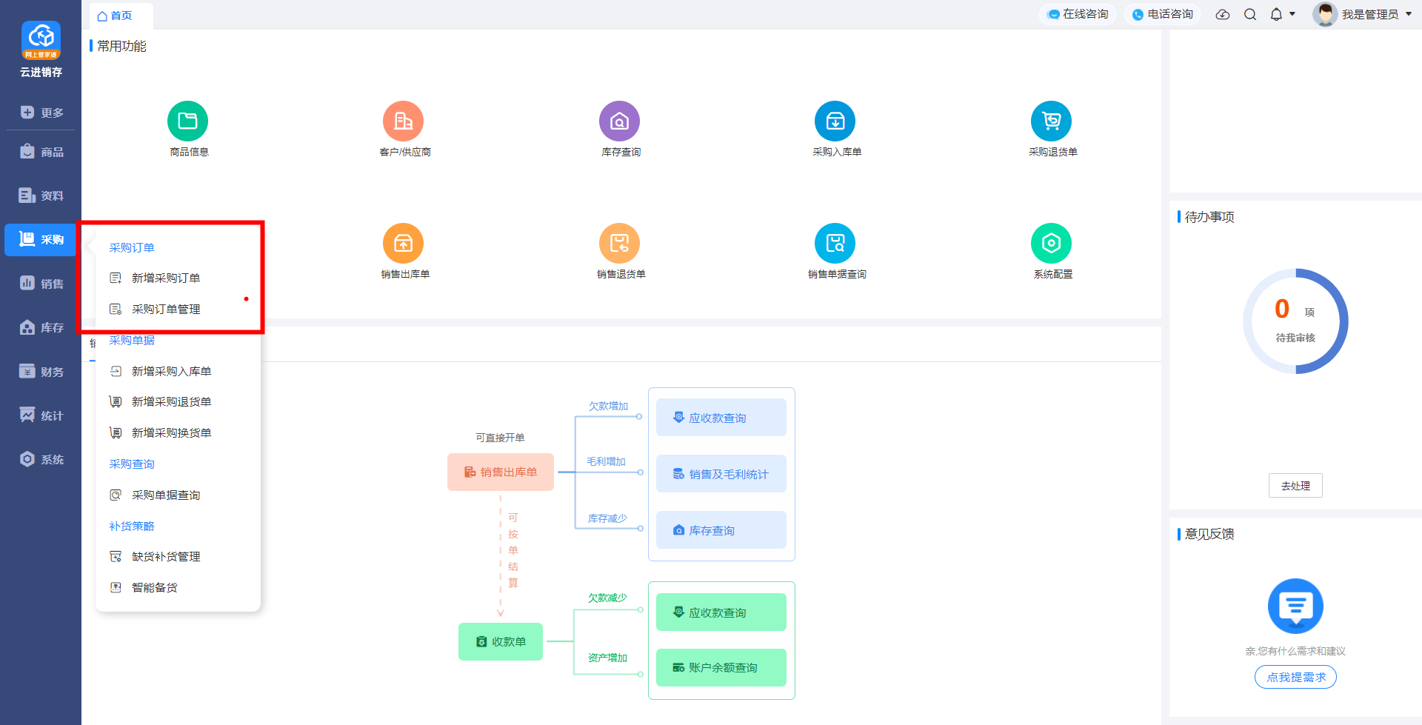Open 商品 sidebar menu
This screenshot has height=725, width=1422.
point(41,152)
